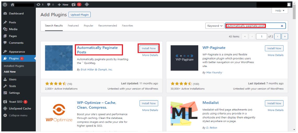The width and height of the screenshot is (298, 133).
Task: Open More Details for Automatically Paginate Posts
Action: (x=150, y=55)
